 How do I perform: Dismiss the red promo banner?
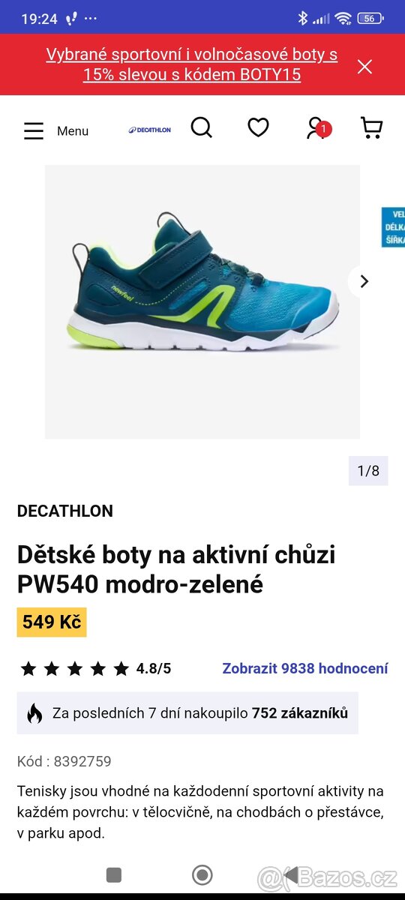tap(364, 67)
